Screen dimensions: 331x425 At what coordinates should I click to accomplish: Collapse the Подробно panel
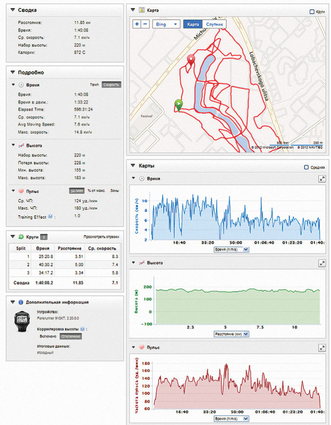[12, 72]
